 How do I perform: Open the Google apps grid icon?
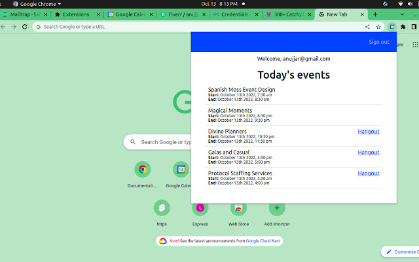[415, 45]
